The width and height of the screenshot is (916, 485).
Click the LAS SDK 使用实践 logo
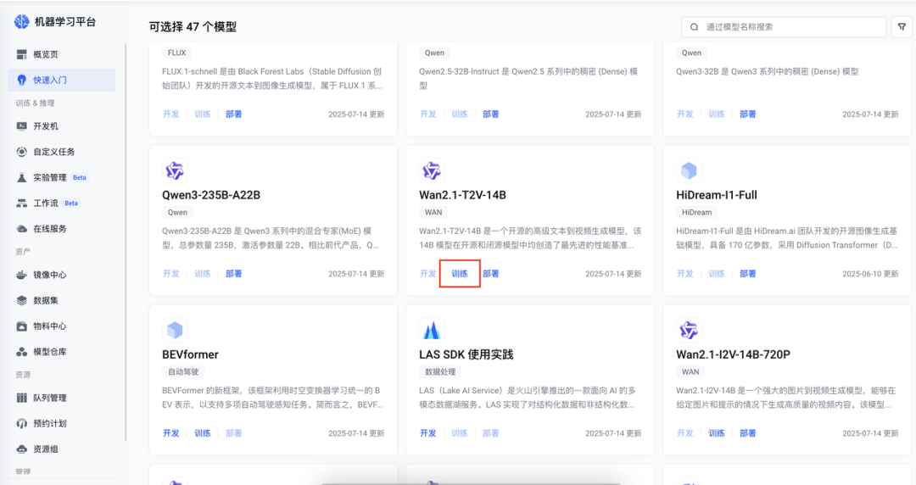pyautogui.click(x=432, y=330)
